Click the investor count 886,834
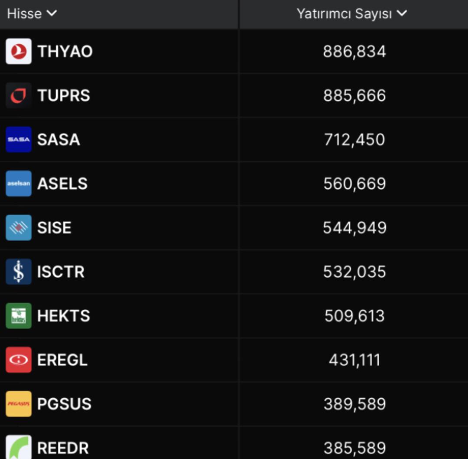Image resolution: width=468 pixels, height=459 pixels. [354, 51]
